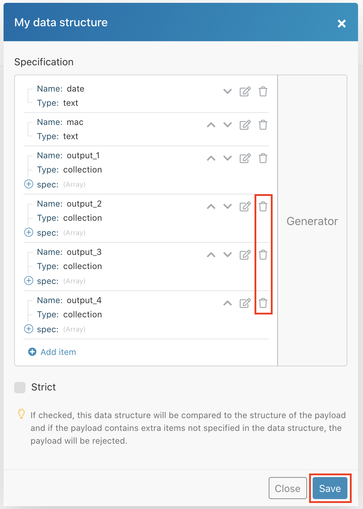Open the Generator panel
Screen dimensions: 363x509
(312, 221)
